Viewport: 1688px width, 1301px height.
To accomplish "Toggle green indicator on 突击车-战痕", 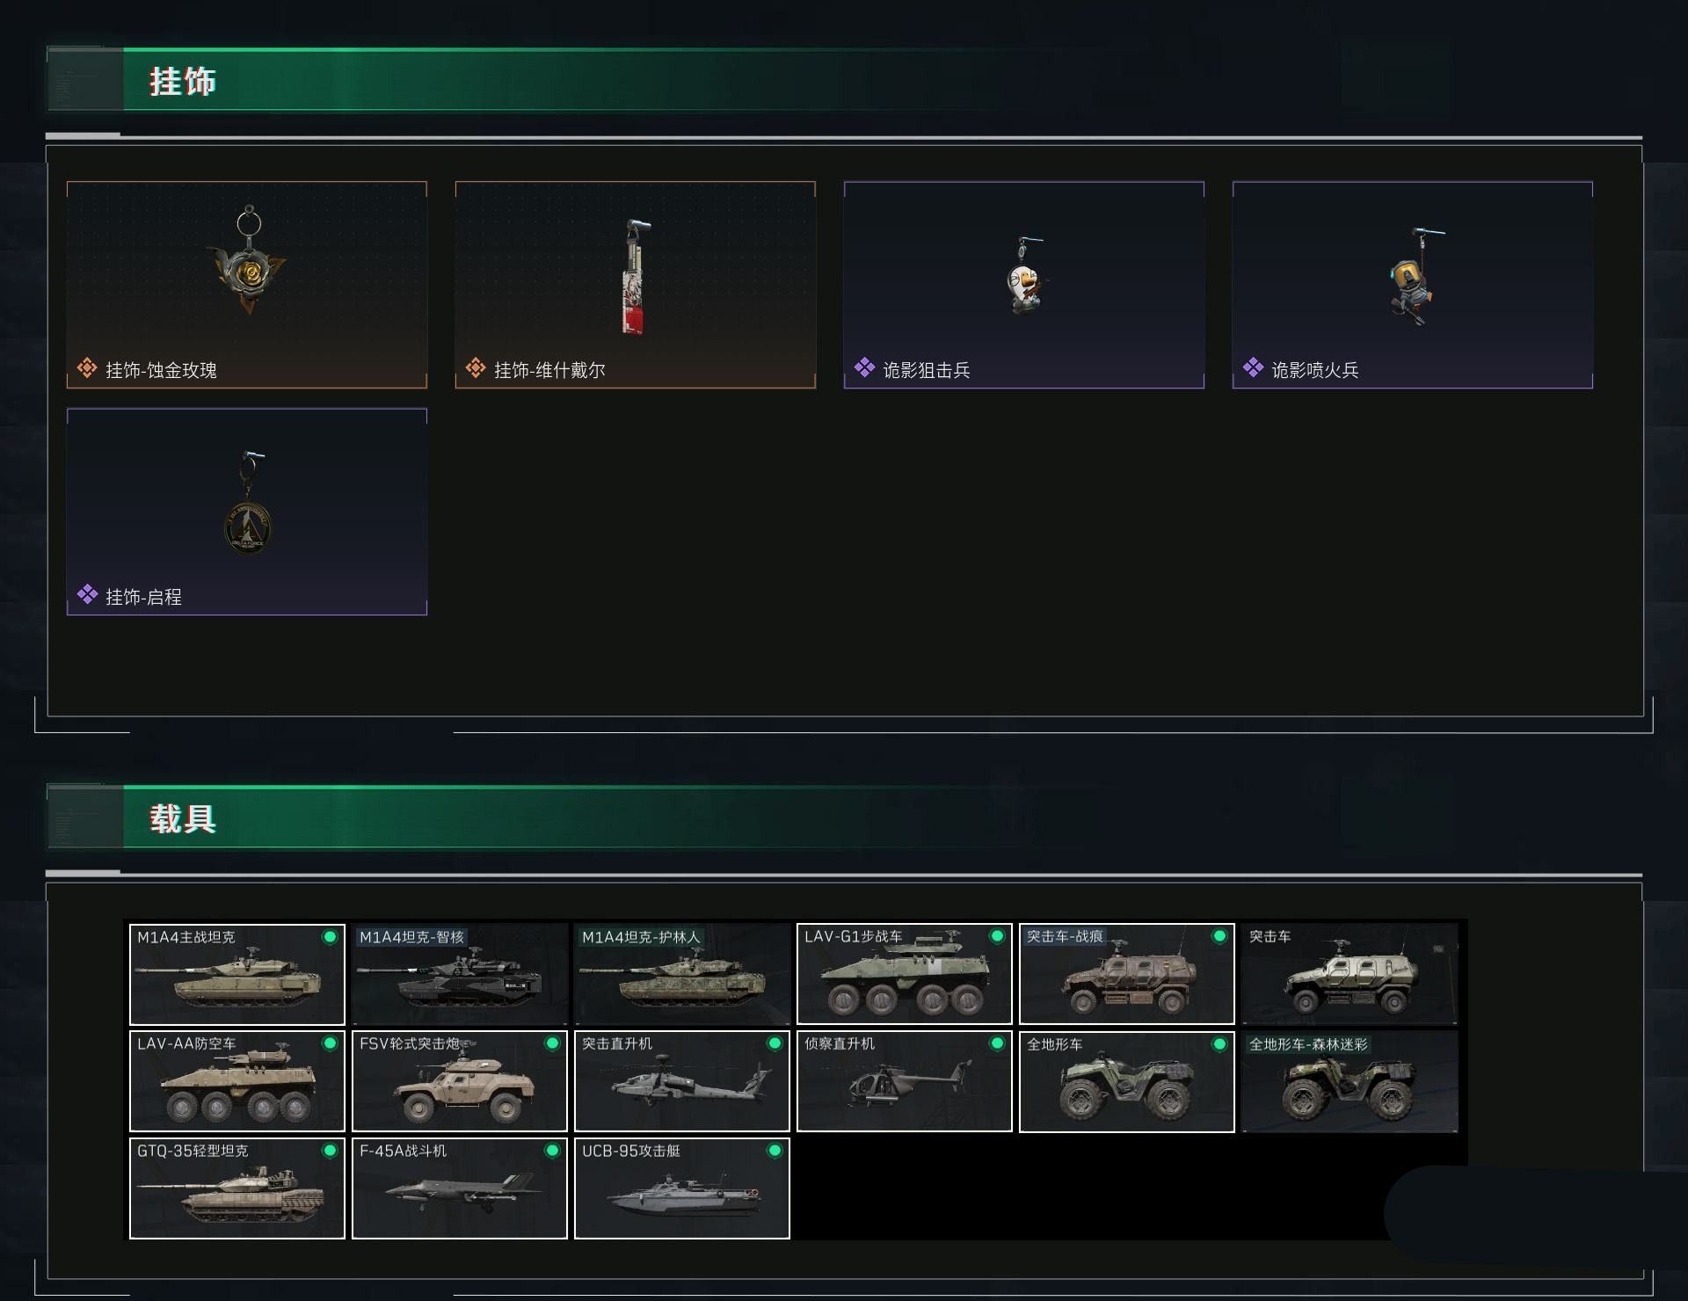I will (1219, 937).
